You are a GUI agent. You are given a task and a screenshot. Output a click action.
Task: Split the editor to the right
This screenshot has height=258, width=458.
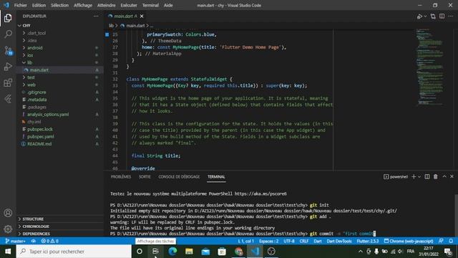coord(442,16)
